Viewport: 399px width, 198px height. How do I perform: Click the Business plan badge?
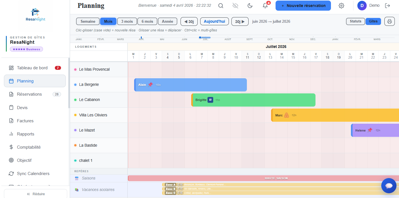pos(26,49)
